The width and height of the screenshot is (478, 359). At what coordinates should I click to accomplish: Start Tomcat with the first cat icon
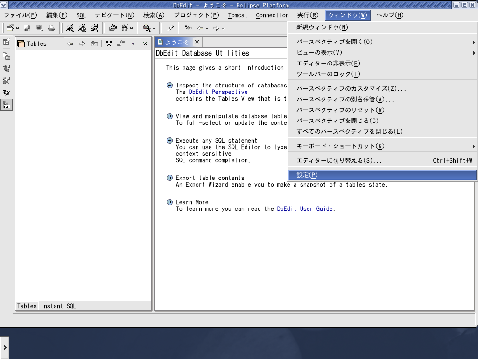pyautogui.click(x=70, y=28)
